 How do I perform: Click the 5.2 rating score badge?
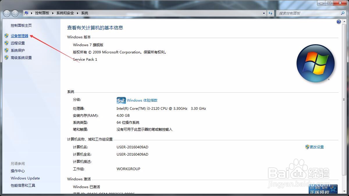pyautogui.click(x=121, y=100)
